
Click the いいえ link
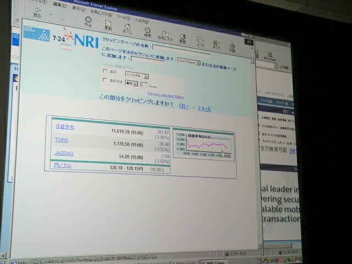click(204, 108)
